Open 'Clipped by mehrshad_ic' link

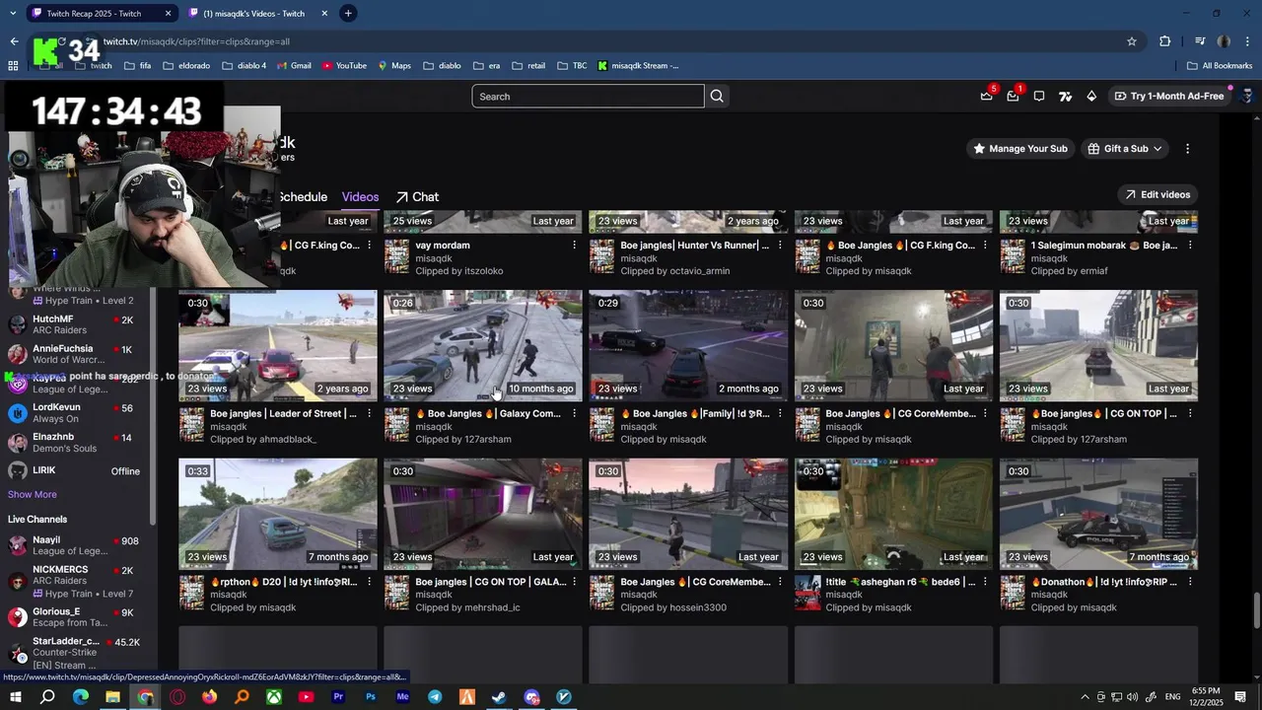tap(467, 607)
